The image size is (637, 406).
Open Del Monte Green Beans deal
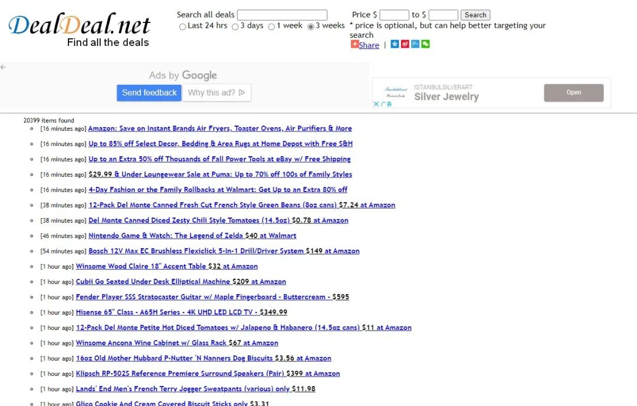coord(242,205)
